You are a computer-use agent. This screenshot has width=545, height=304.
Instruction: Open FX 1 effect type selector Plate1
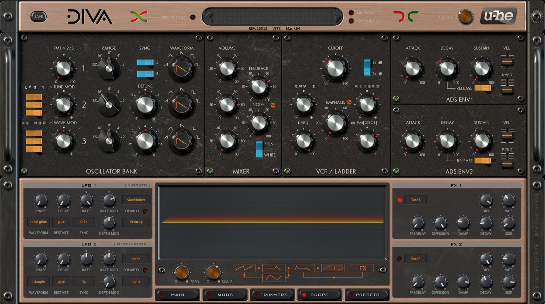tap(415, 200)
